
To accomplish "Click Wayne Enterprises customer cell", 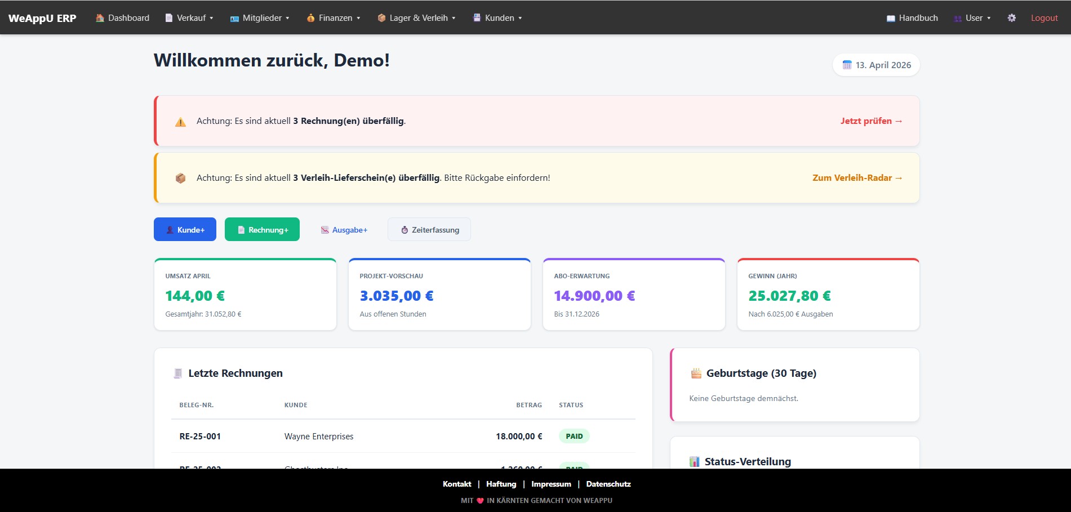I will [x=319, y=437].
